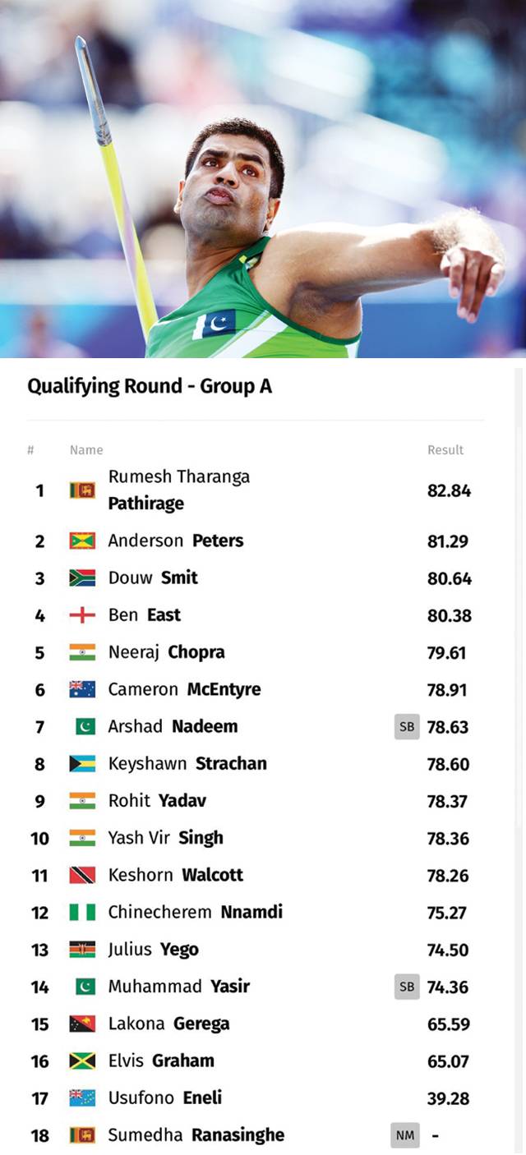
Task: Open athlete Chinecherem Nnamdi's name link
Action: click(196, 912)
